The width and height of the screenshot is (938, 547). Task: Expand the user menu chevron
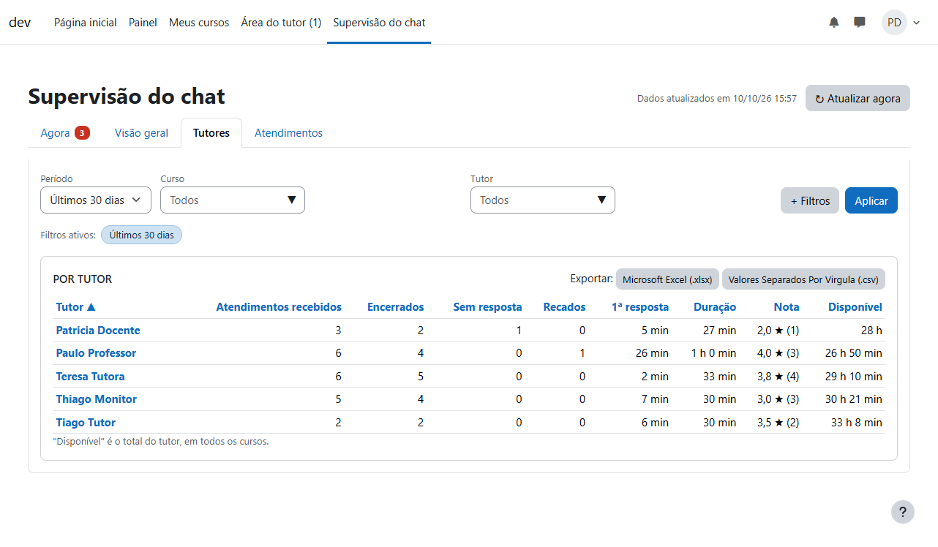[x=916, y=23]
